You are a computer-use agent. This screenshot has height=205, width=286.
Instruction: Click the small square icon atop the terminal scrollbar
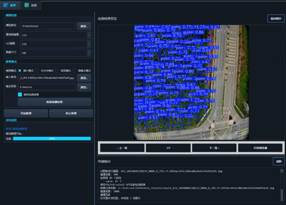click(x=282, y=171)
